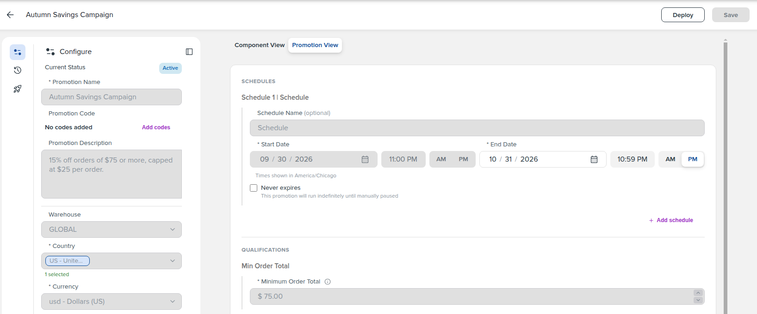The width and height of the screenshot is (757, 314).
Task: Click the 'Min Order Total' heading
Action: (x=265, y=266)
